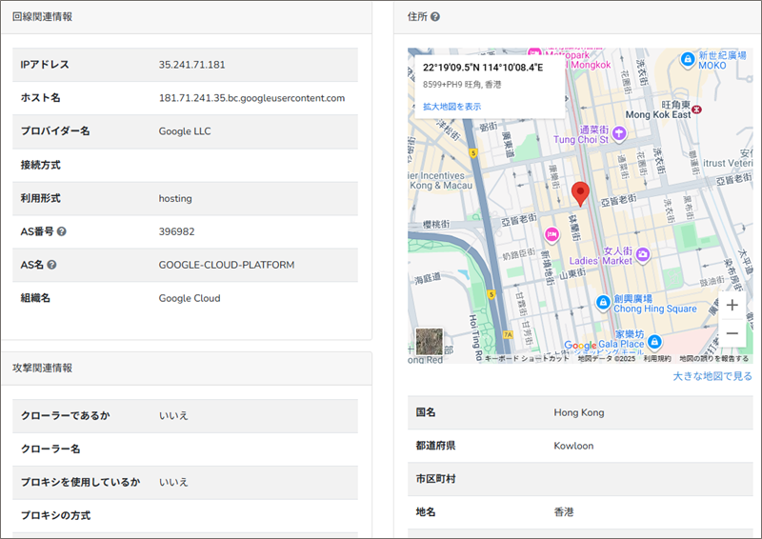Select the IP address 35.241.71.181

coord(192,65)
